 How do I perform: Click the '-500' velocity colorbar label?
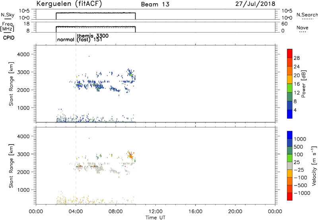(x=300, y=185)
